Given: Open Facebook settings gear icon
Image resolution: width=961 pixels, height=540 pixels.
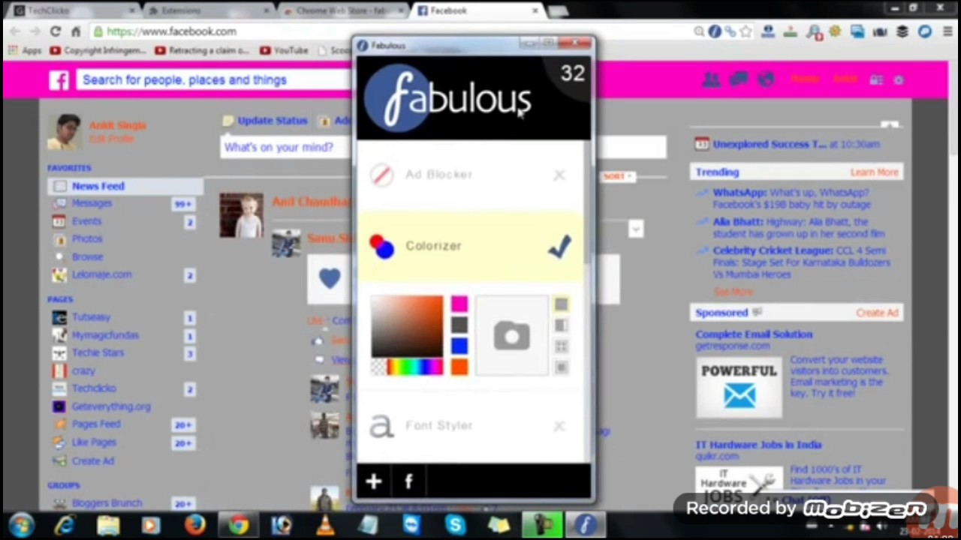Looking at the screenshot, I should (899, 80).
